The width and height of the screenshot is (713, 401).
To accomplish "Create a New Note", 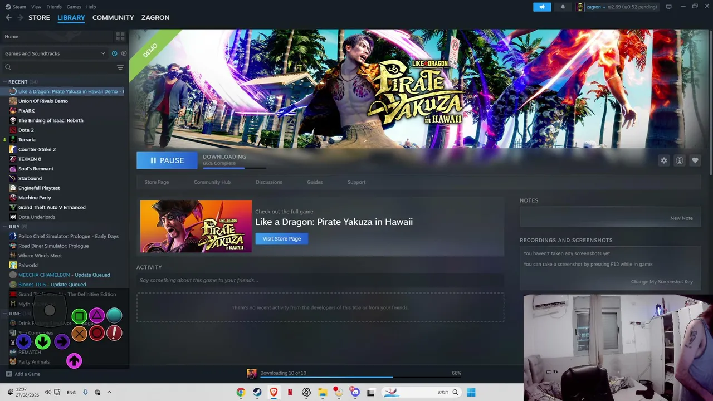I will pos(681,218).
